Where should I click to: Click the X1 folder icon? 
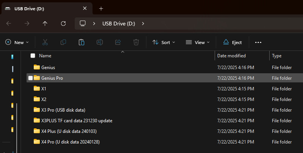[37, 88]
